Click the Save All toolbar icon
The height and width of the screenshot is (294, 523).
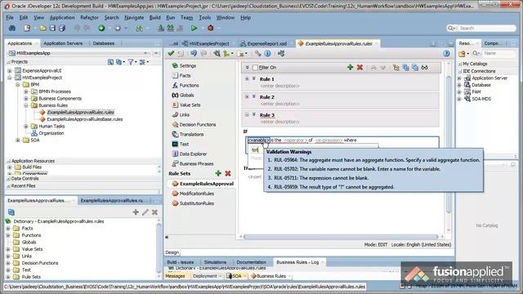tap(62, 29)
